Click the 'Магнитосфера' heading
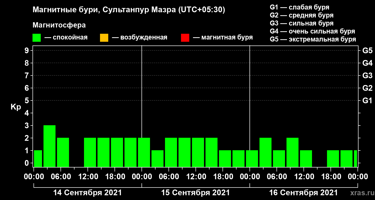This screenshot has height=200, width=375. pyautogui.click(x=59, y=25)
